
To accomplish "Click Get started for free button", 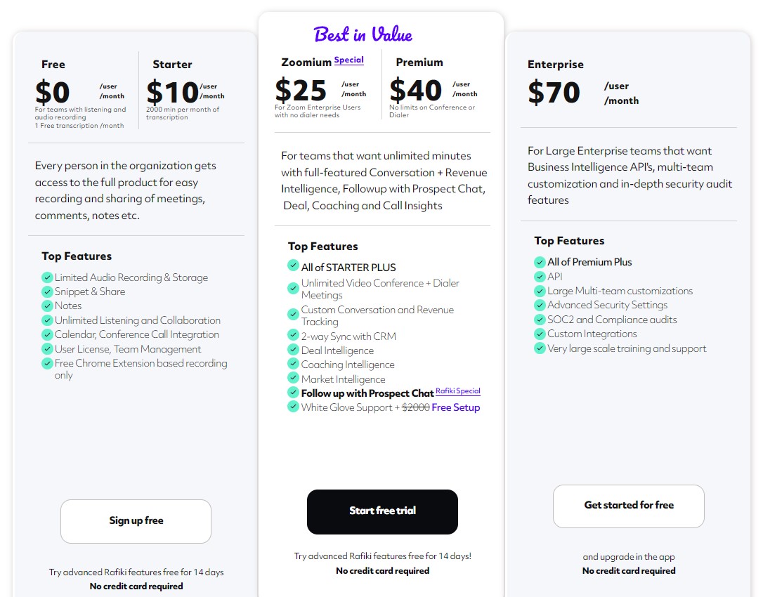I will tap(629, 506).
